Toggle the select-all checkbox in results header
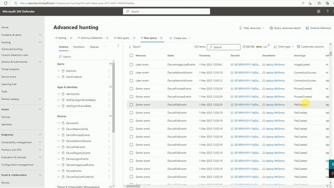This screenshot has width=334, height=188. pyautogui.click(x=131, y=55)
